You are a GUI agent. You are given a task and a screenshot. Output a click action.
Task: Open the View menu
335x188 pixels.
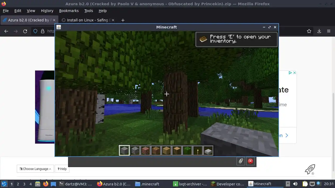pos(31,11)
